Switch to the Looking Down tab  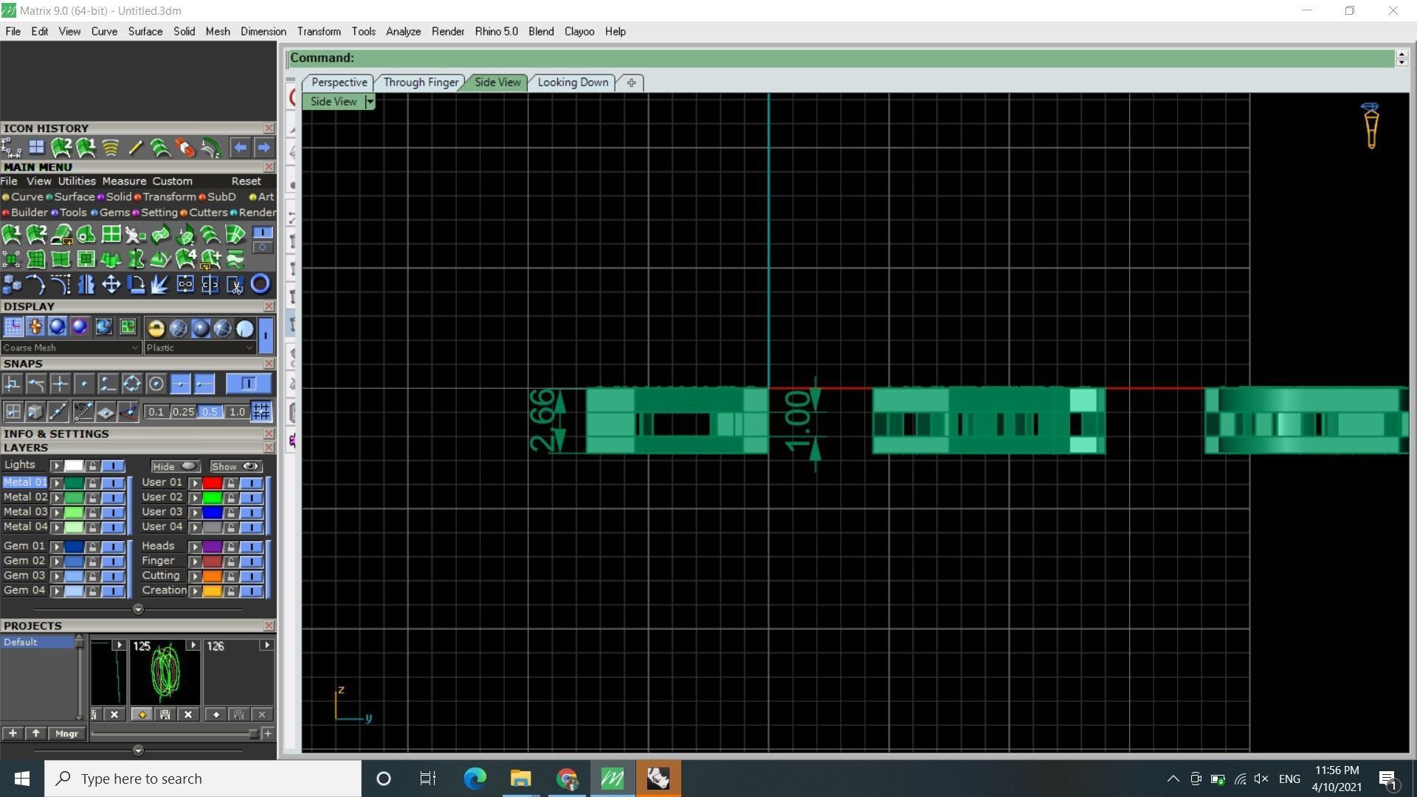(x=573, y=83)
